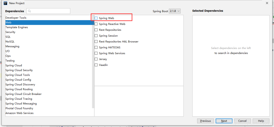Click the Next button
274x127 pixels.
(224, 121)
